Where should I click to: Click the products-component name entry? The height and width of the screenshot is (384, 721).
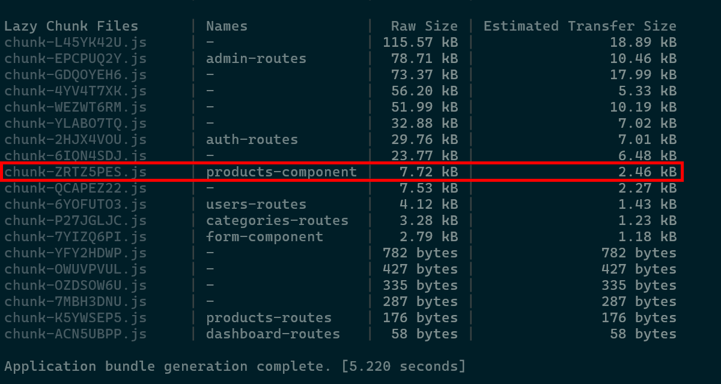[x=281, y=172]
